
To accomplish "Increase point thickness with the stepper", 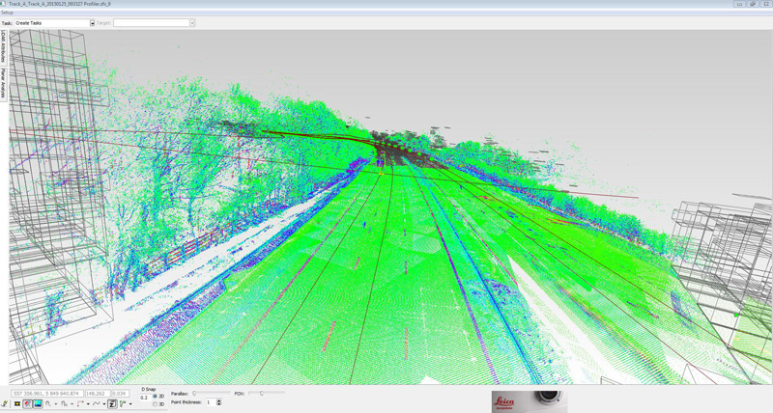I will [x=219, y=400].
